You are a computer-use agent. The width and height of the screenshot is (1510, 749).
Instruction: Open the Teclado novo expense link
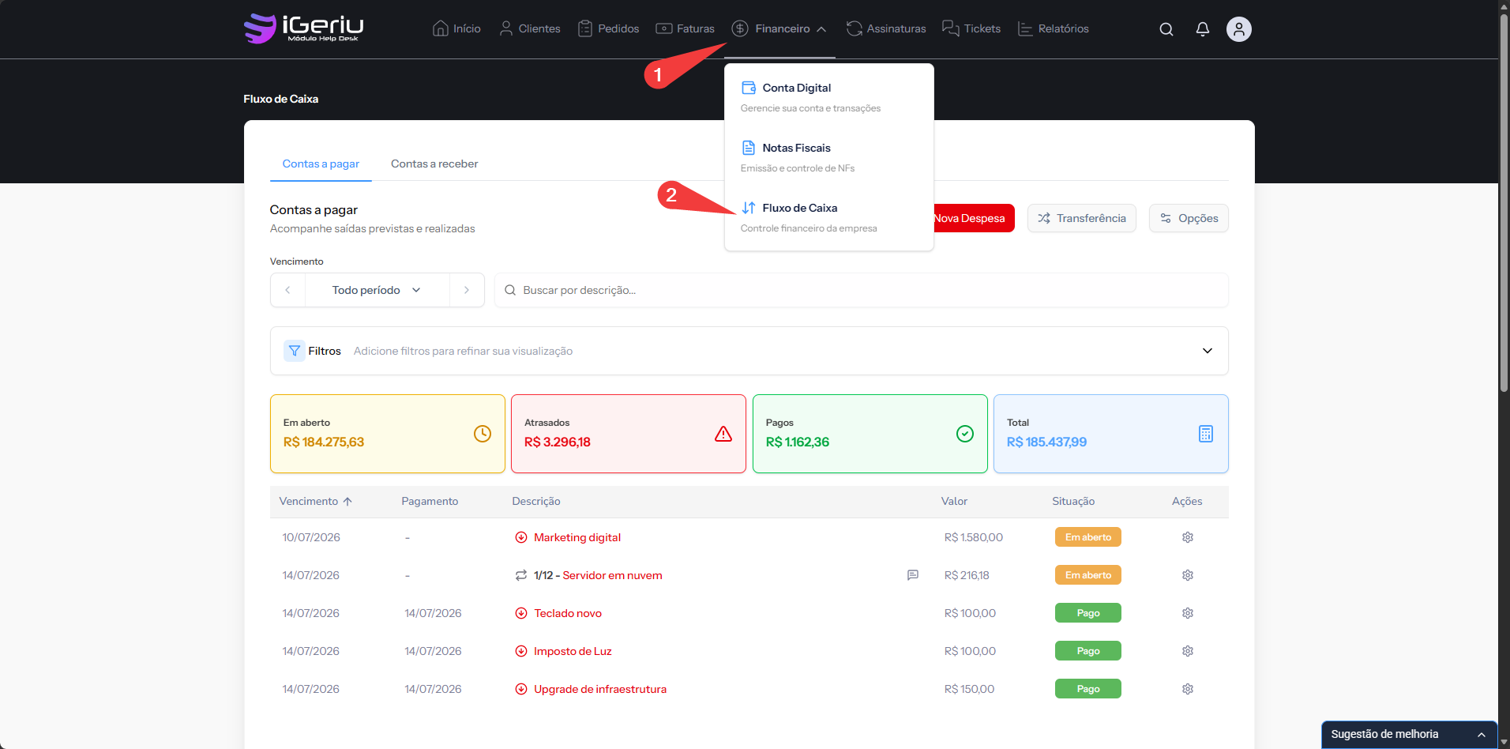click(x=568, y=613)
